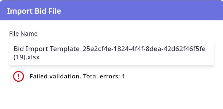Screen dimensions: 223x109
Task: Click the '42d62f46f5fe' segment of the file name
Action: (x=184, y=49)
